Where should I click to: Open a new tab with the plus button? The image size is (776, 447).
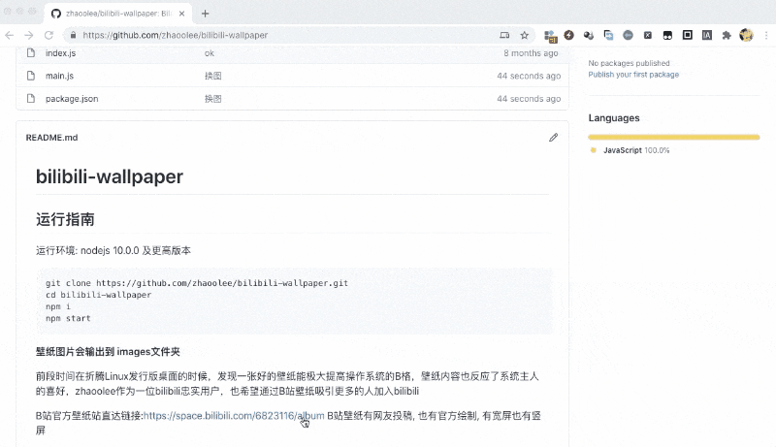(206, 14)
